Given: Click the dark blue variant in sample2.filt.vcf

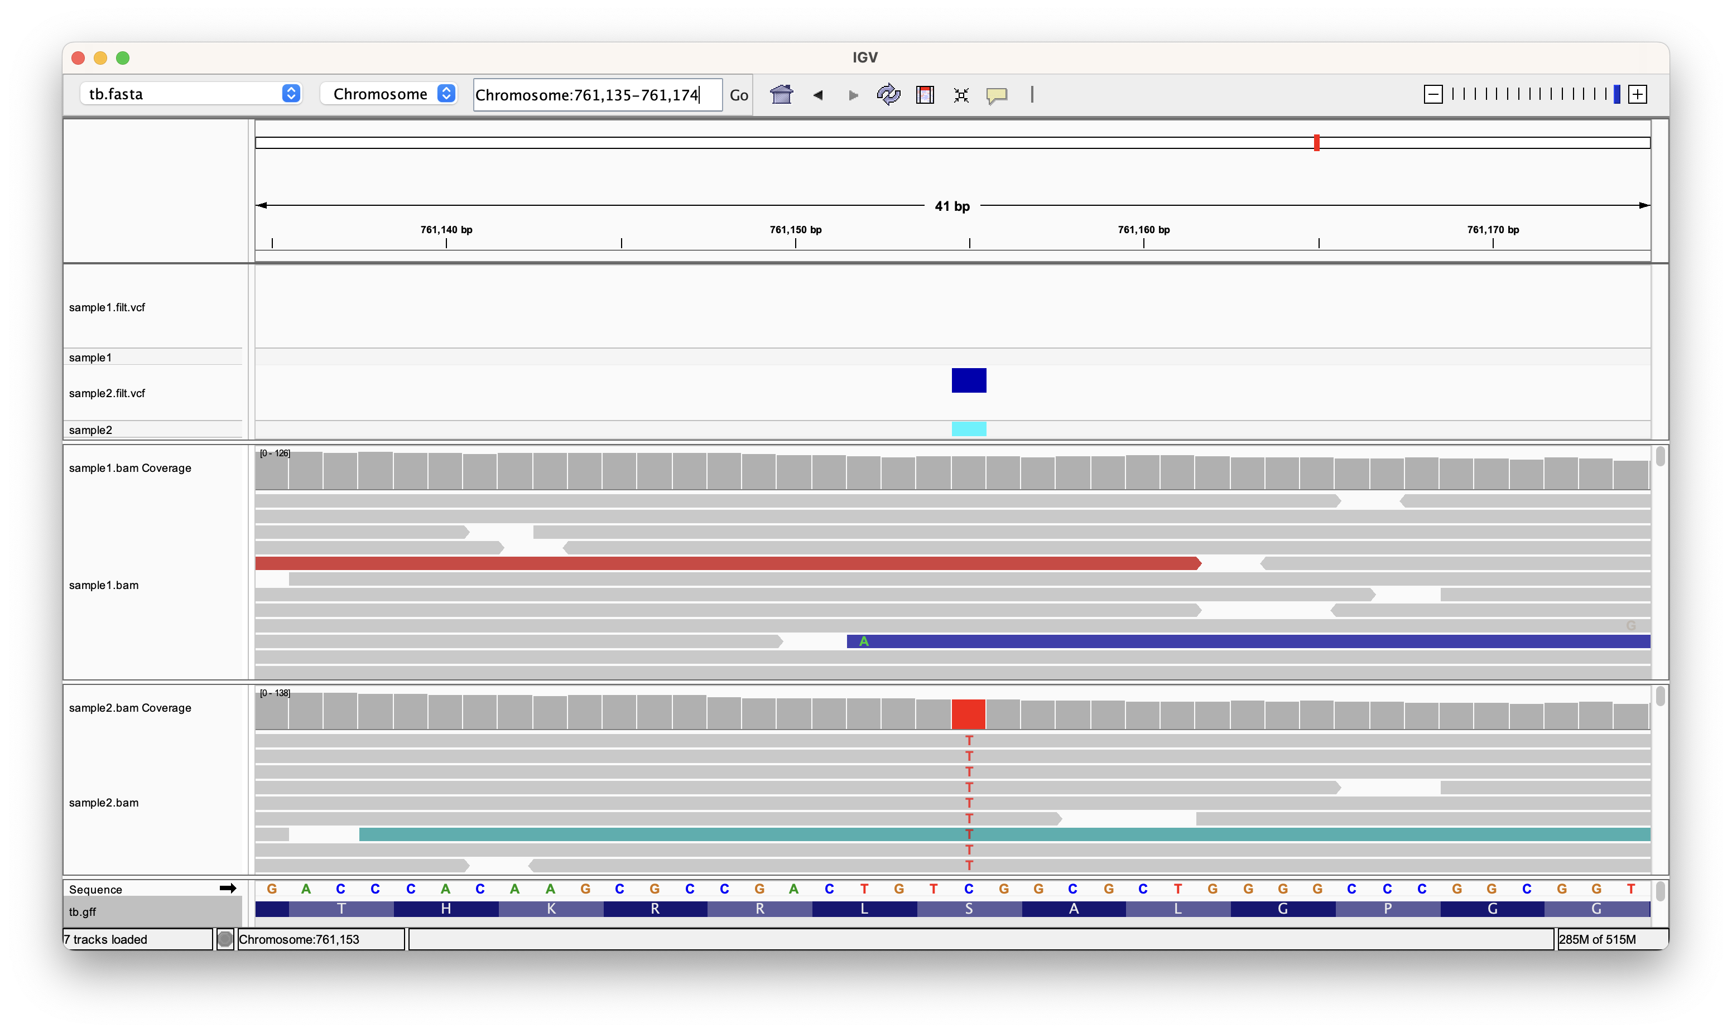Looking at the screenshot, I should pyautogui.click(x=968, y=380).
